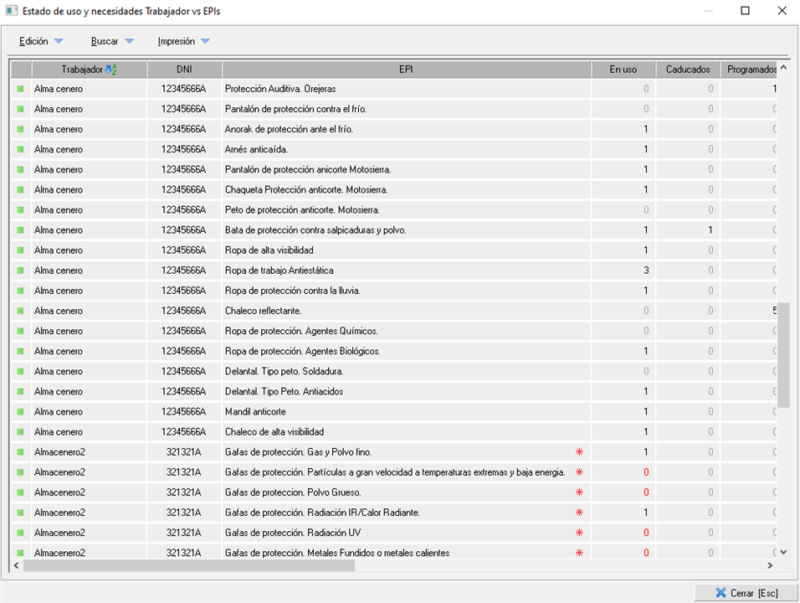Click the app icon in title bar
The width and height of the screenshot is (800, 603).
tap(12, 11)
